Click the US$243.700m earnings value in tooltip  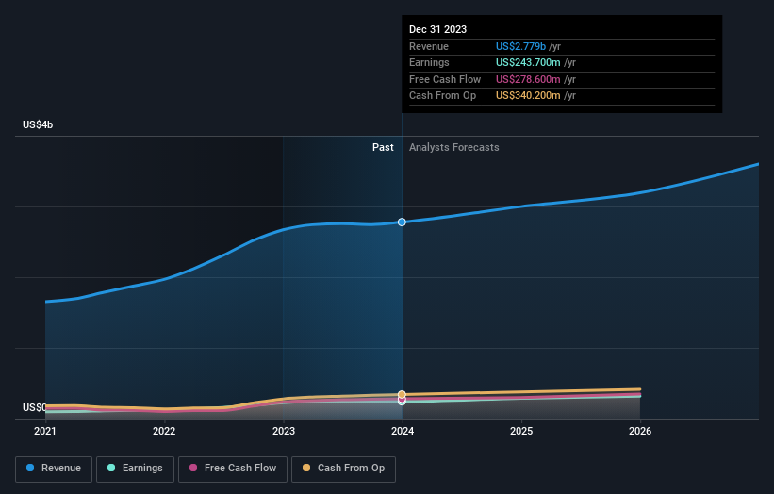[528, 62]
